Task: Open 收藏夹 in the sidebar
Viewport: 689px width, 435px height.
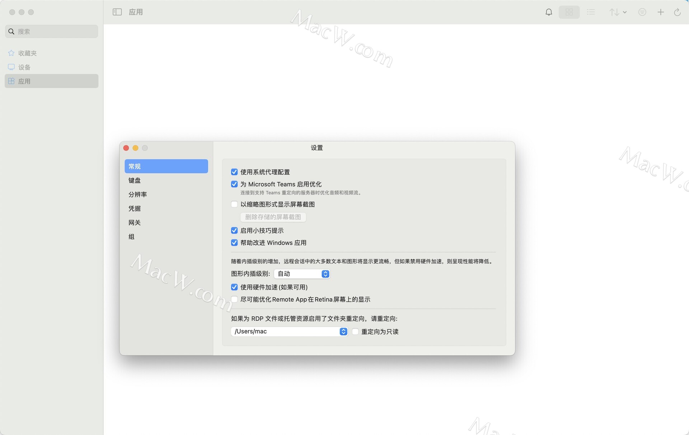Action: [x=51, y=53]
